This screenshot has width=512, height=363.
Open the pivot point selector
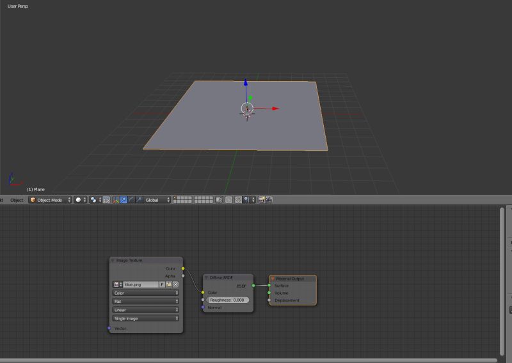pyautogui.click(x=95, y=200)
